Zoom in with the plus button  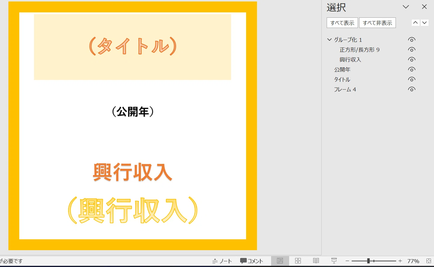(400, 261)
